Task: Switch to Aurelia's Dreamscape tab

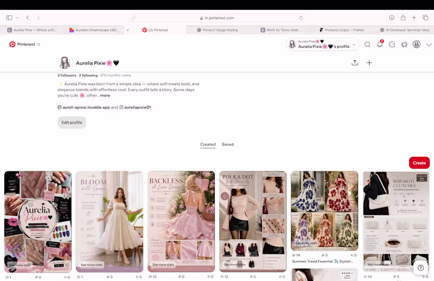Action: point(93,30)
